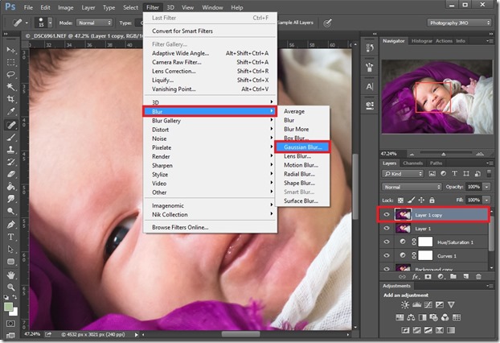Select the Move tool
Screen dimensions: 500x343
coord(10,50)
